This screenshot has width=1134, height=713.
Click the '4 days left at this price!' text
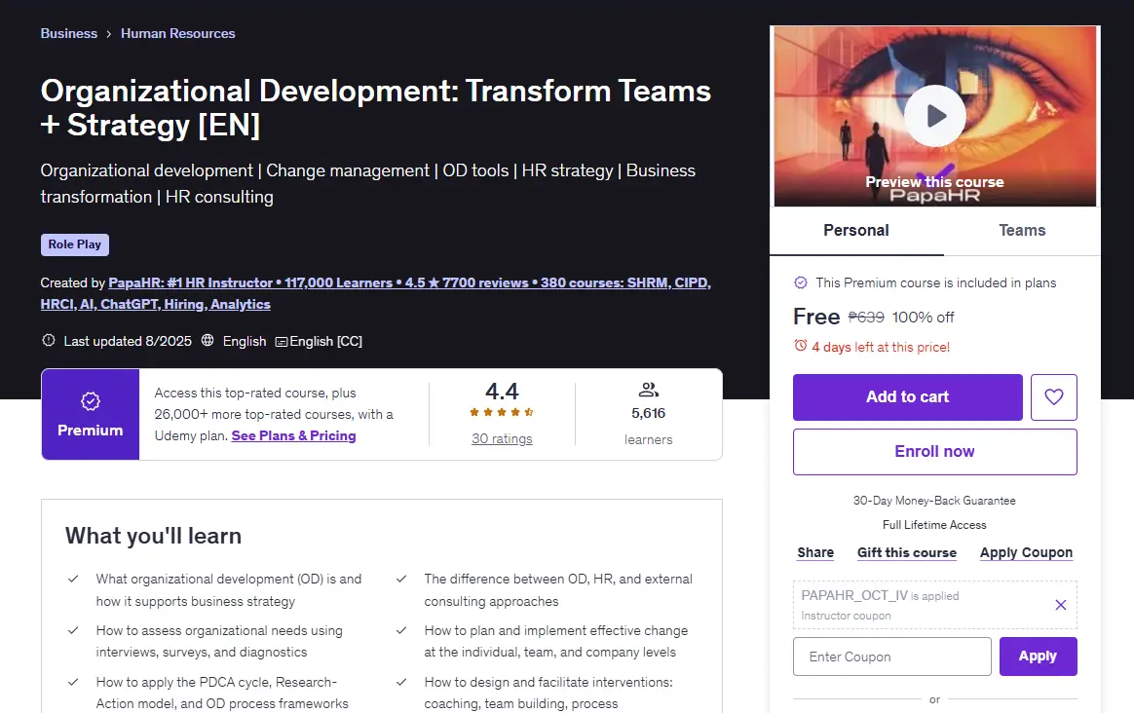coord(881,347)
